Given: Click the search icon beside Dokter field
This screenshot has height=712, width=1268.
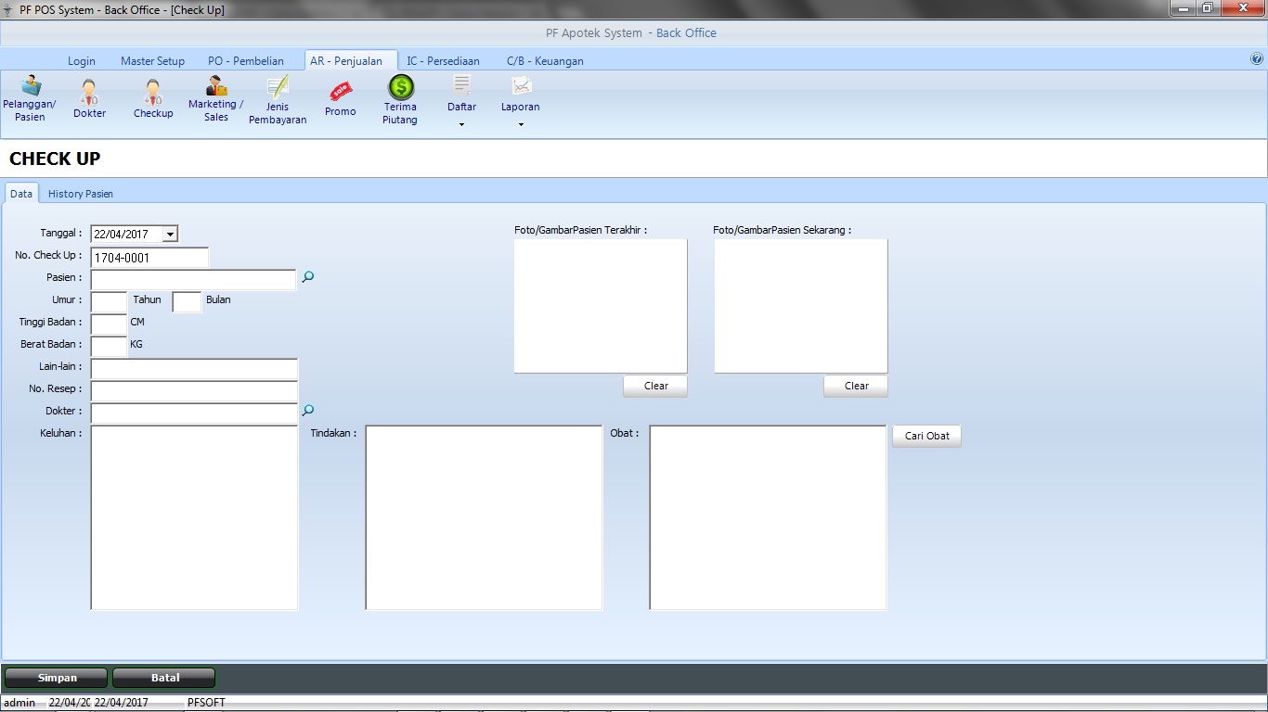Looking at the screenshot, I should [308, 411].
